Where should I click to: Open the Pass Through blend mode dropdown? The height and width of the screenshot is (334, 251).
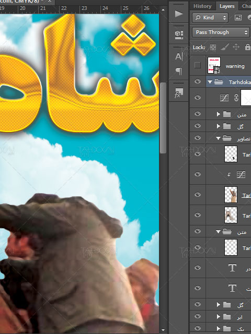click(221, 32)
